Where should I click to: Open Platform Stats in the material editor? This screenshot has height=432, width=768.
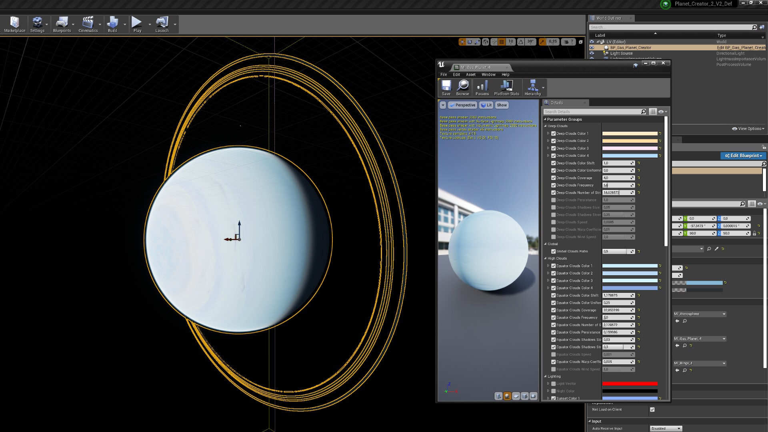click(506, 87)
